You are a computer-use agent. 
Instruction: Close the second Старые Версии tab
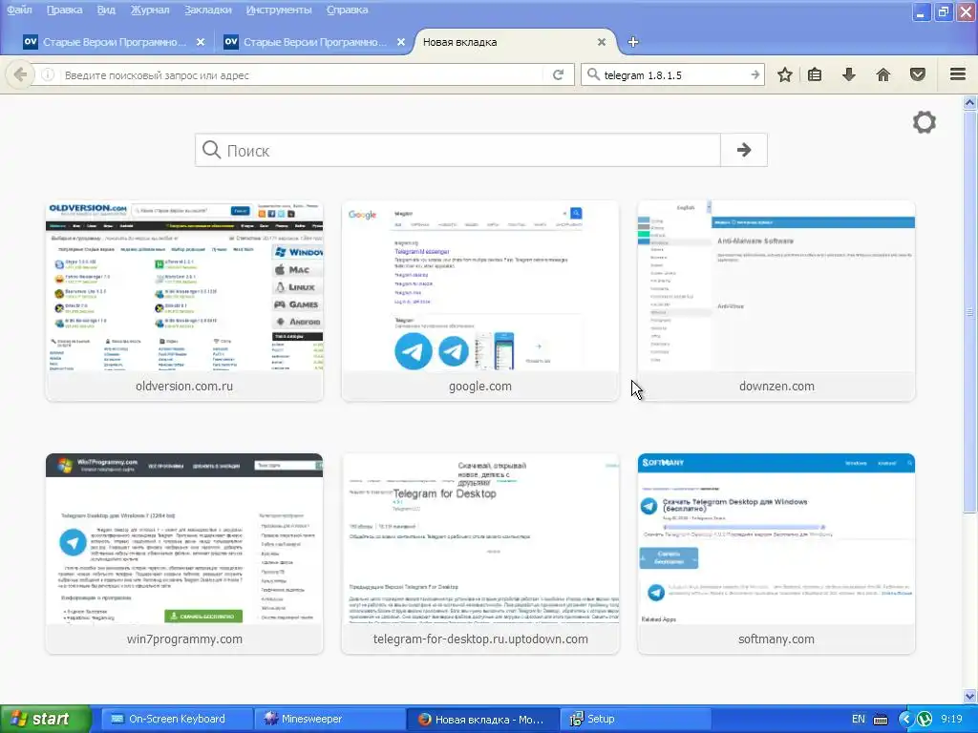tap(401, 42)
